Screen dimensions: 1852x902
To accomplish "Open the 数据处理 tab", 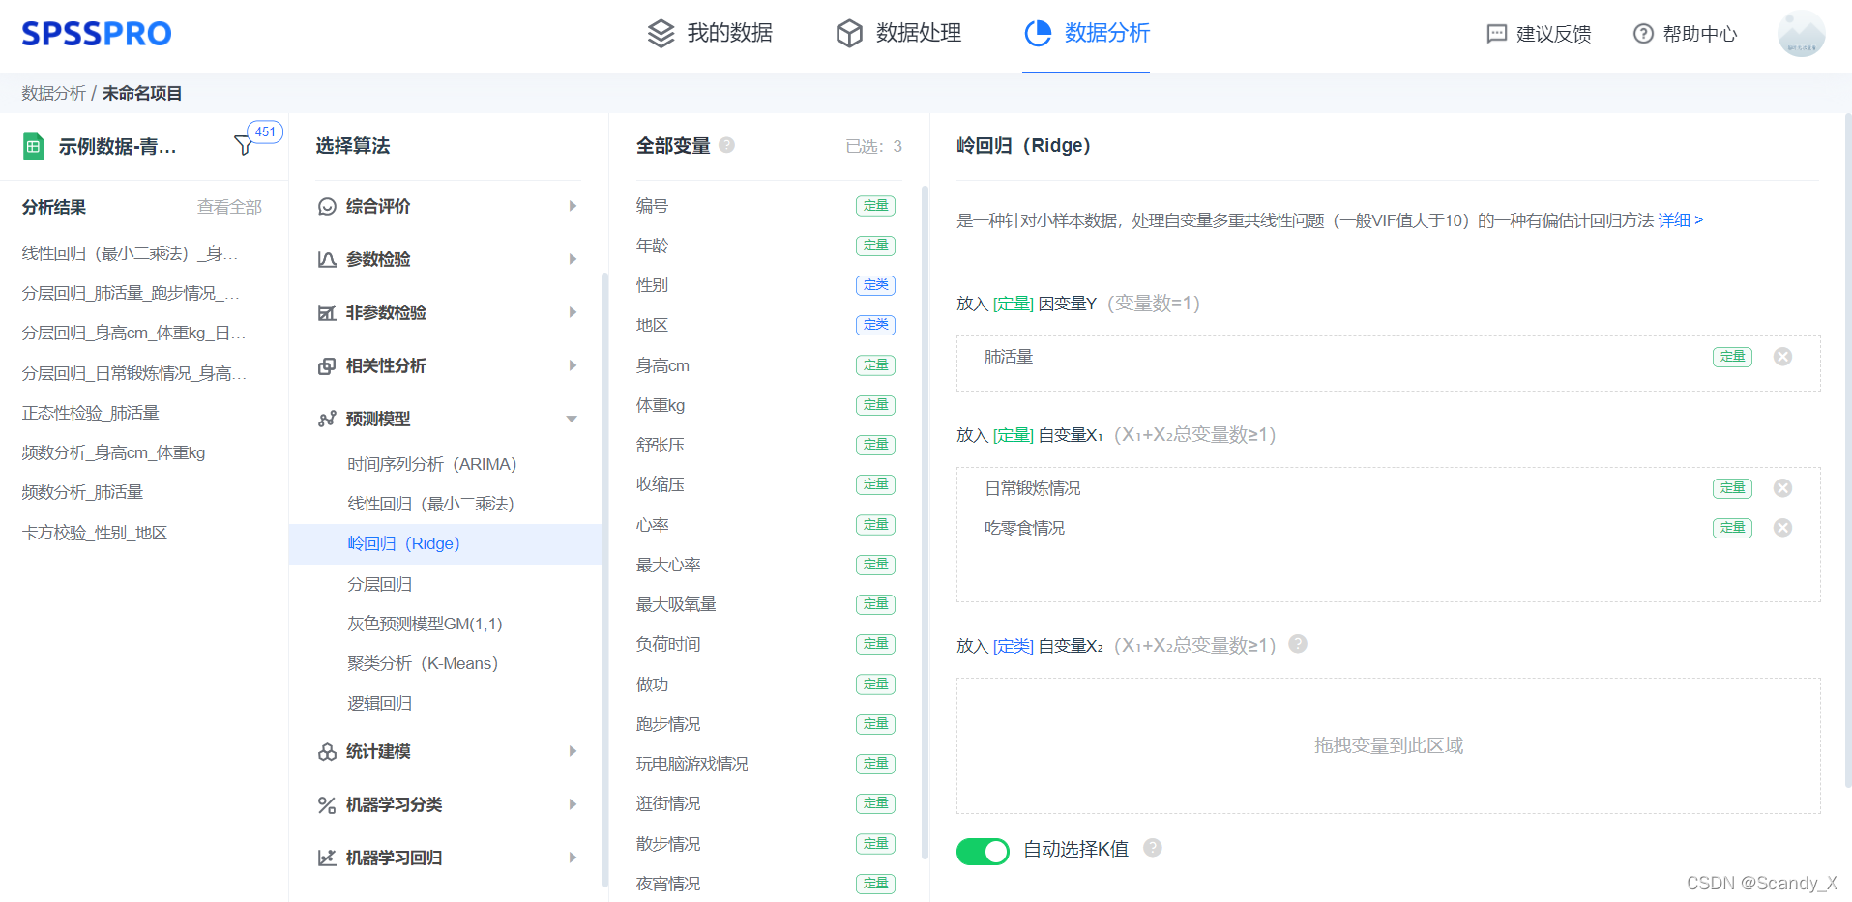I will [898, 34].
